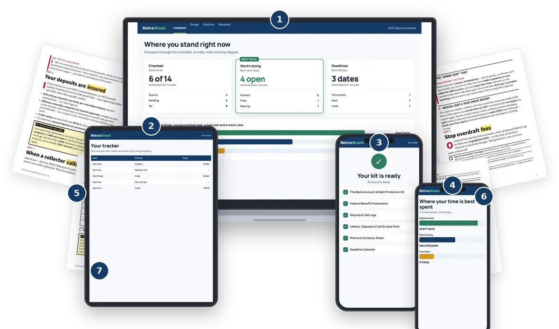Open the Decision tab
This screenshot has width=559, height=329.
pos(224,25)
